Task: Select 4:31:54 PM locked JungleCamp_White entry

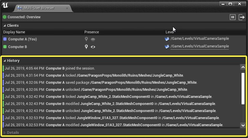Action: coord(121,75)
